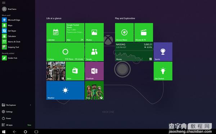
Task: Open Maps from Most used list
Action: tap(7, 25)
